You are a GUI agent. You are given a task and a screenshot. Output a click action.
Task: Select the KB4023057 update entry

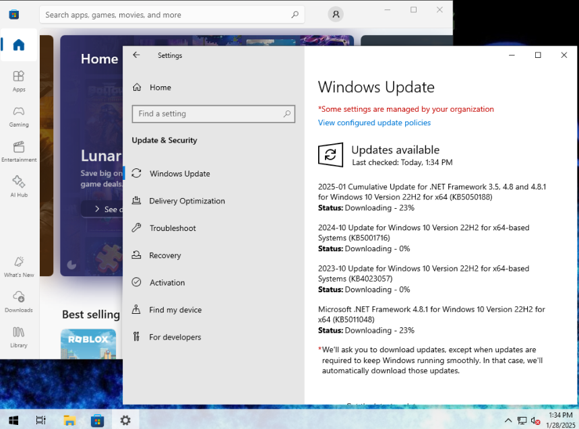point(424,279)
